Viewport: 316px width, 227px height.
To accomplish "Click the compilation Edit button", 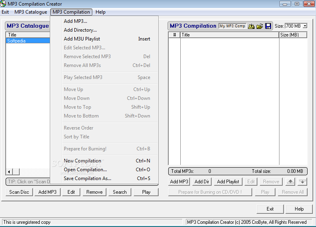I will (251, 182).
